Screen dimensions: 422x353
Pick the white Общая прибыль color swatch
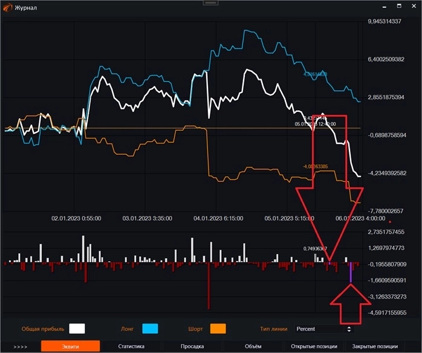click(77, 329)
